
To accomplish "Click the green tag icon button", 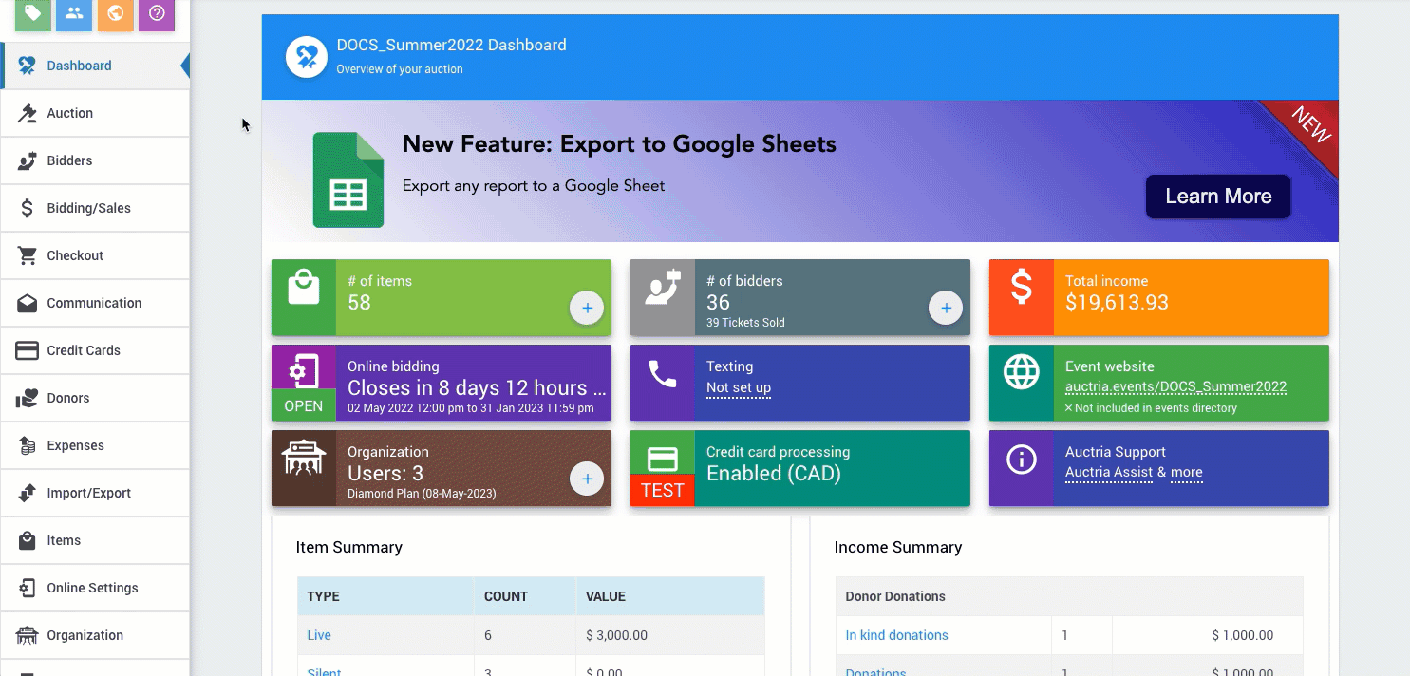I will point(33,13).
